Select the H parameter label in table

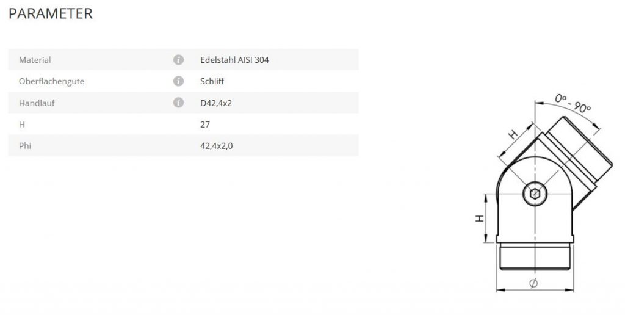click(22, 124)
